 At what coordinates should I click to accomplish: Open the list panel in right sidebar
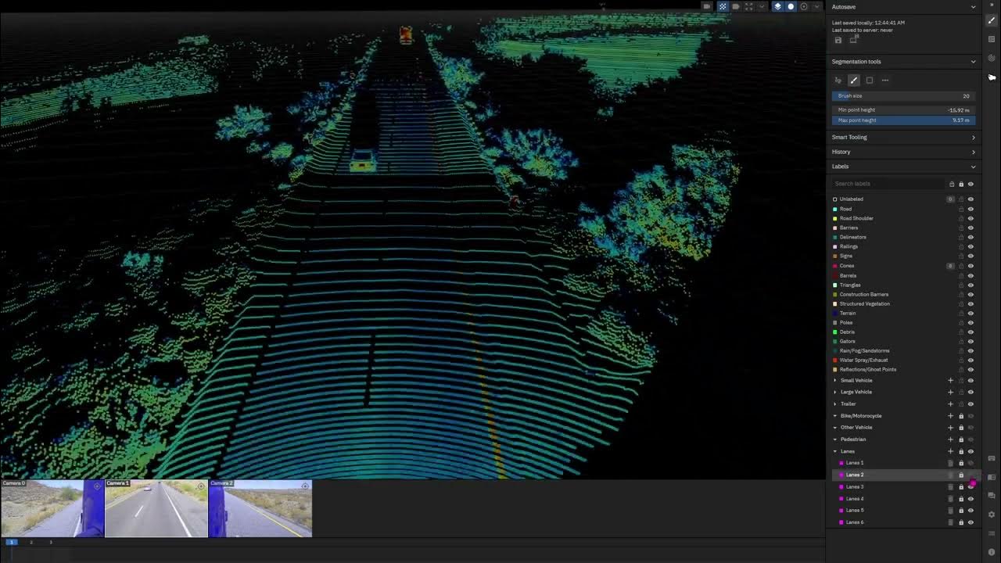tap(992, 39)
